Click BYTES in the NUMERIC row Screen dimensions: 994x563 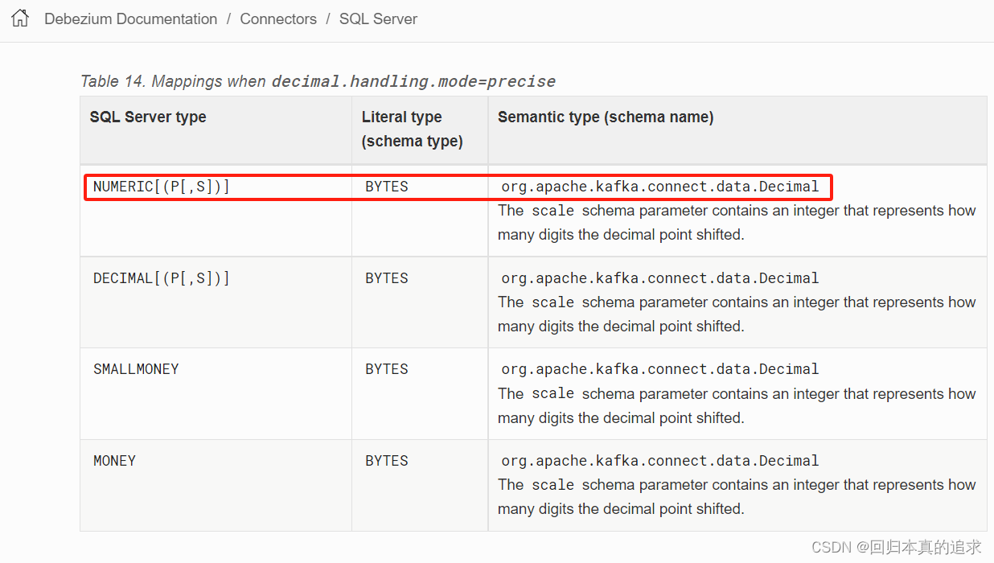click(387, 187)
